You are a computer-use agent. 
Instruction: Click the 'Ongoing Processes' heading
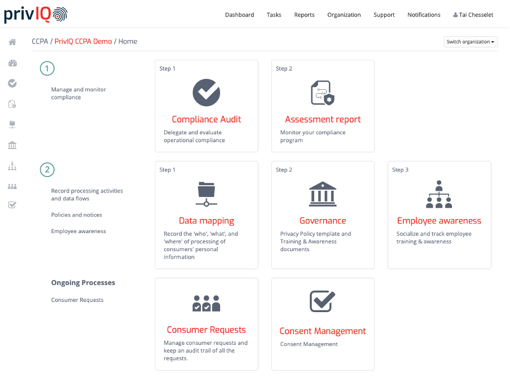(x=83, y=283)
